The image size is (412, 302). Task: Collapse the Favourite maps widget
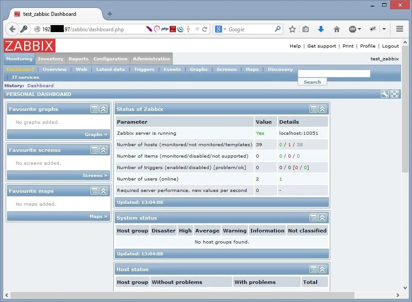(x=103, y=191)
